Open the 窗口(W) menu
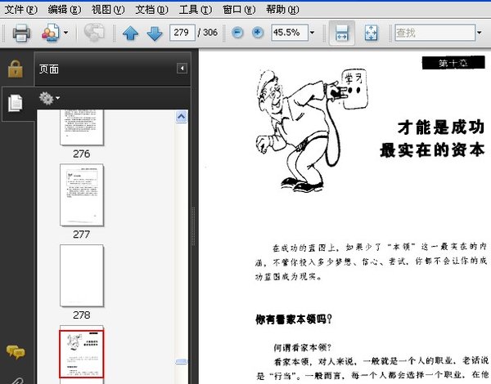Screen dimensions: 491x384 point(239,10)
